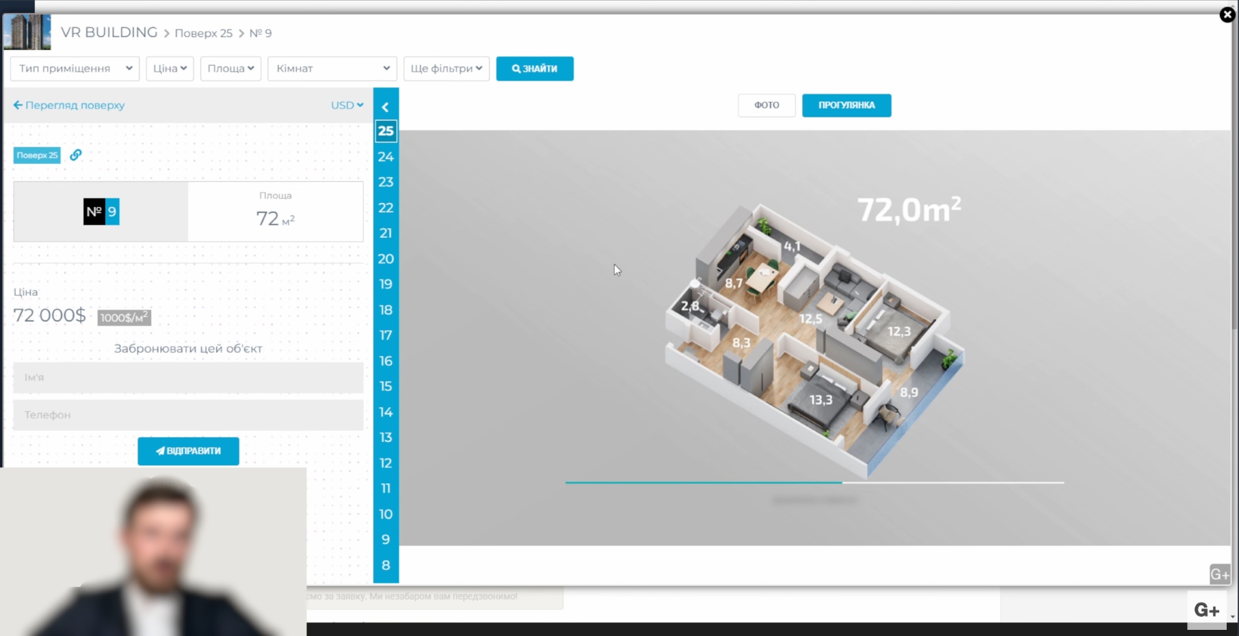This screenshot has width=1239, height=636.
Task: Select floor 22 in the floor list
Action: [386, 208]
